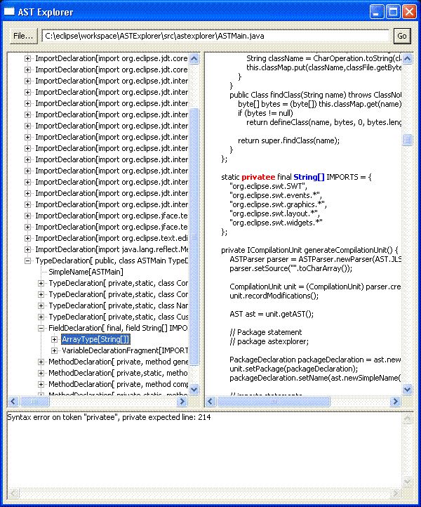The image size is (421, 507).
Task: Click the tree panel vertical scrollbar thumb
Action: (x=194, y=237)
